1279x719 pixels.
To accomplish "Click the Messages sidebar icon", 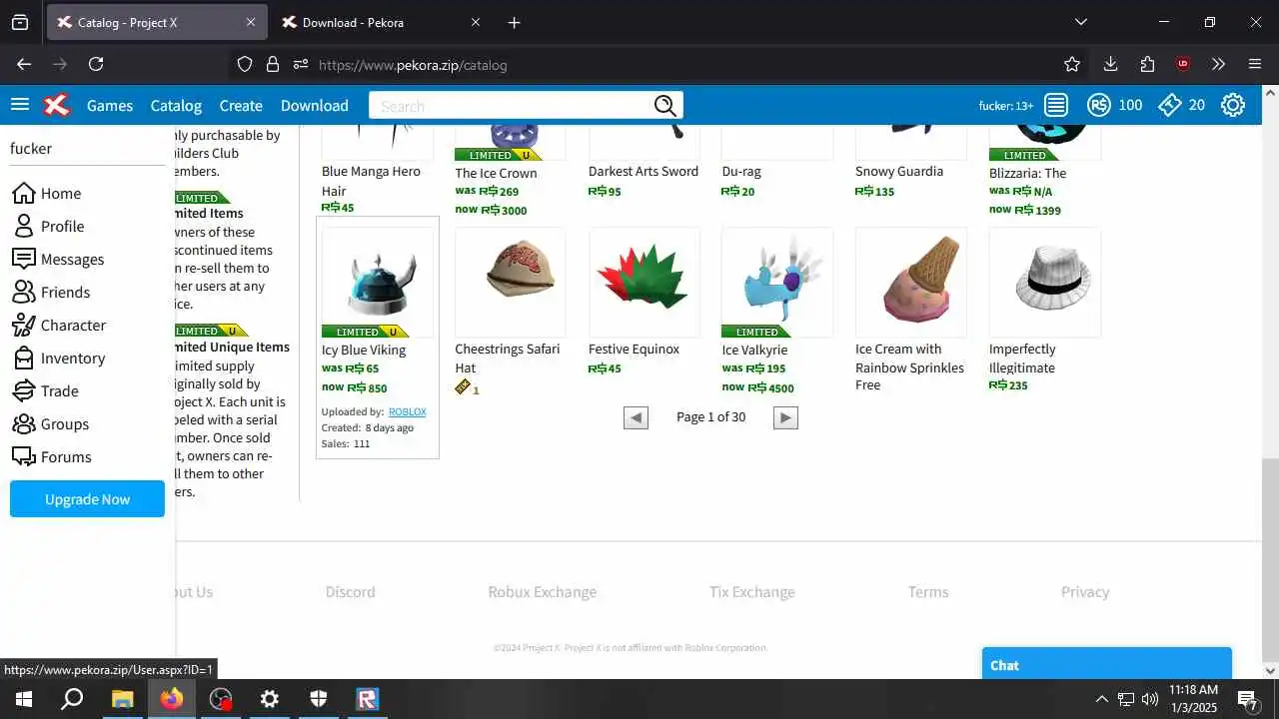I will [x=24, y=259].
